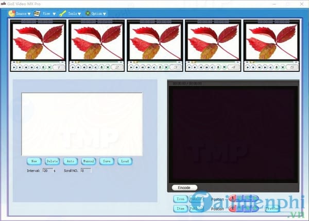Click the green gear icon beside Option

coord(88,13)
